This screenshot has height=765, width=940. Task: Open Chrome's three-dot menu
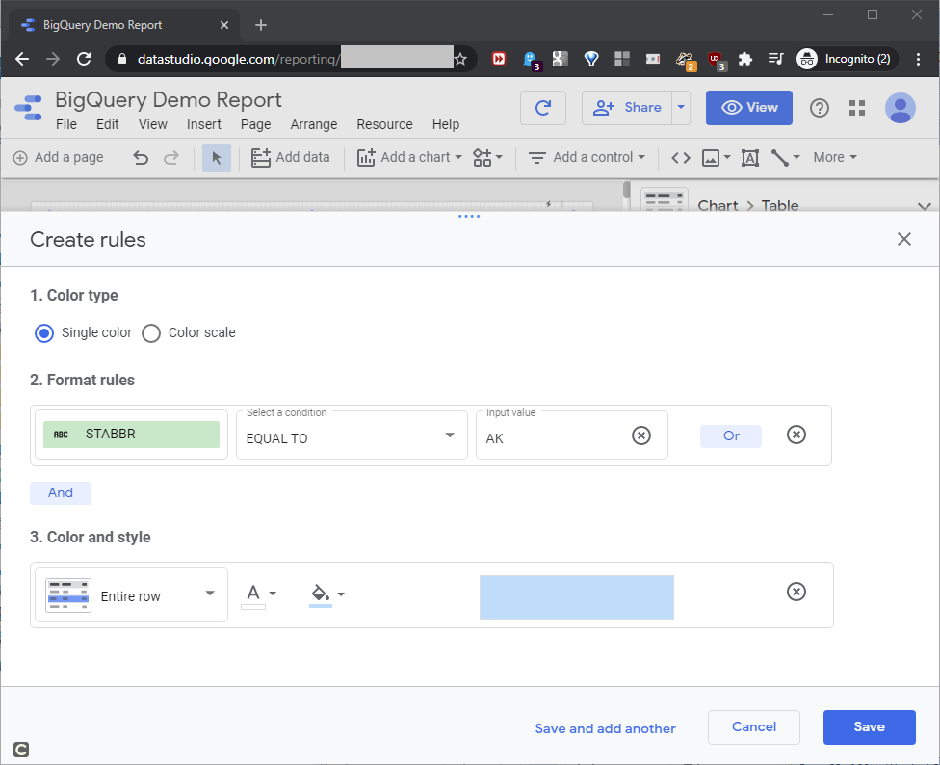(x=918, y=59)
